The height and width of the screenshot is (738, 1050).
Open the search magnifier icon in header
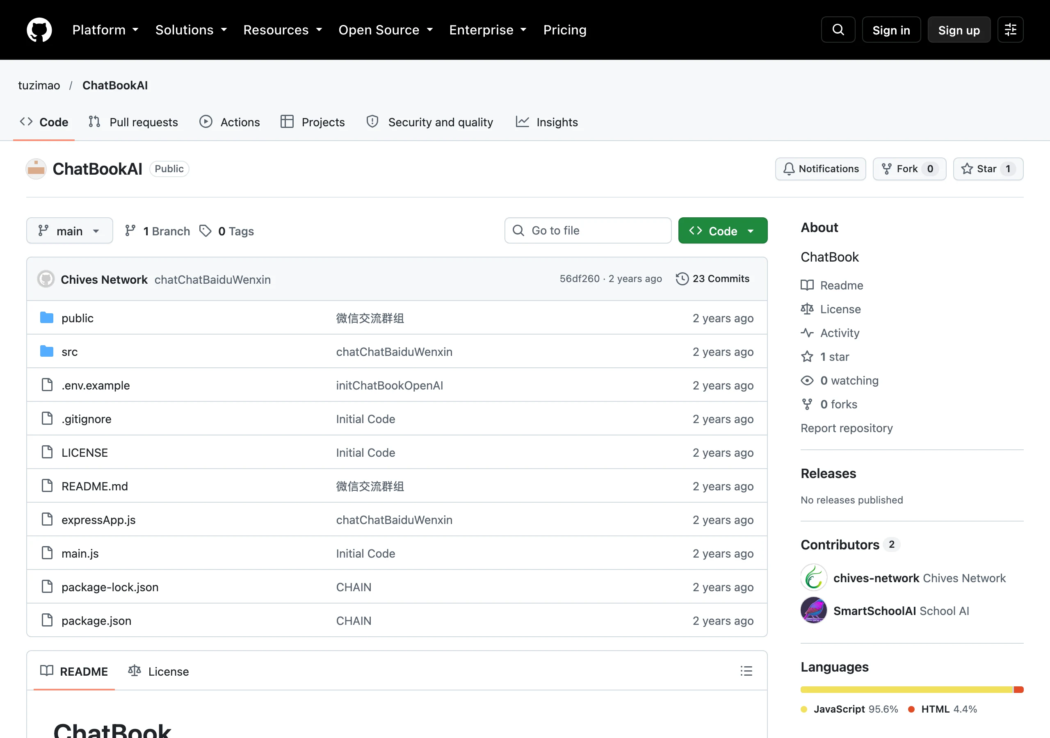[838, 30]
